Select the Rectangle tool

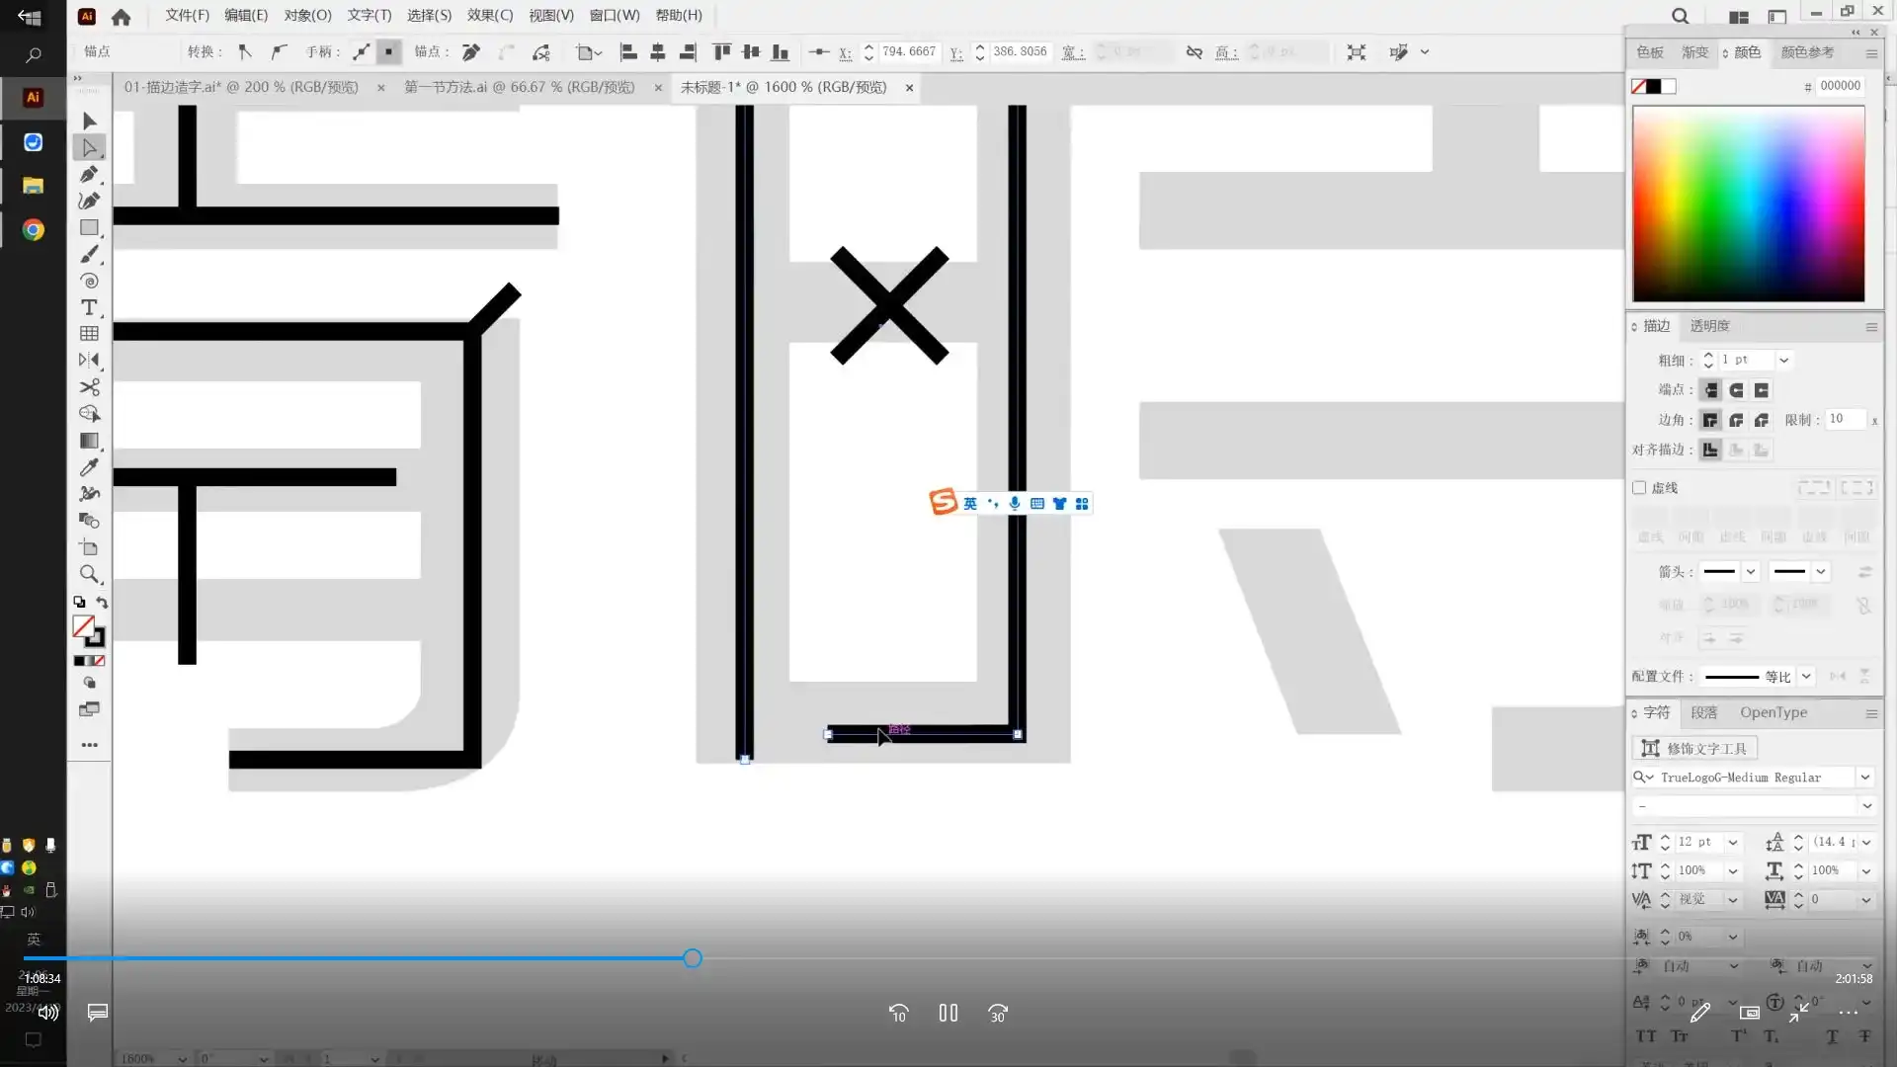89,228
